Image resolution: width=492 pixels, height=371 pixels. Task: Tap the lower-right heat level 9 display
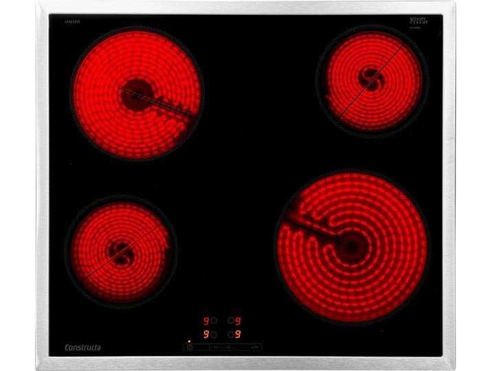click(x=238, y=335)
